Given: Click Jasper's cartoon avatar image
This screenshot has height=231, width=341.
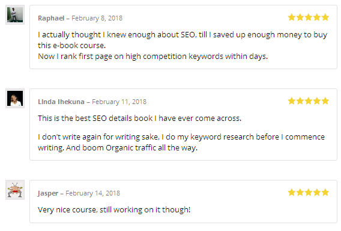Looking at the screenshot, I should (x=15, y=190).
